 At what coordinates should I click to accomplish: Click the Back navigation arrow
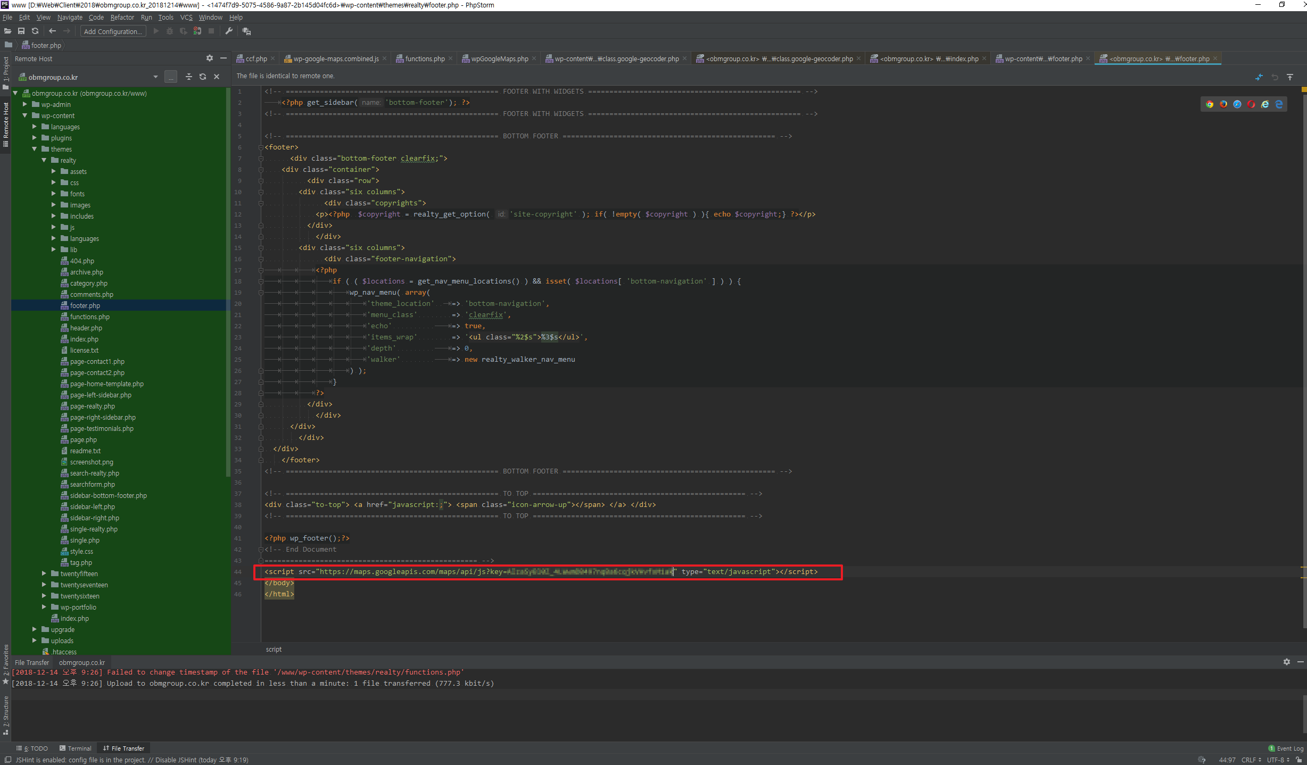click(52, 31)
